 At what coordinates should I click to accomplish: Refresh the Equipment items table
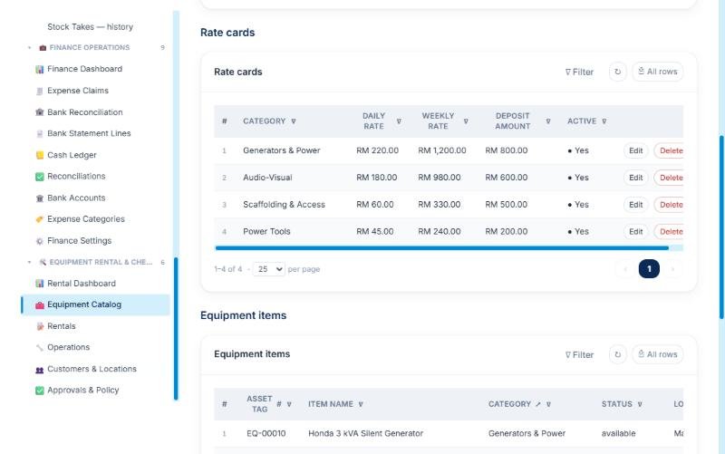618,354
